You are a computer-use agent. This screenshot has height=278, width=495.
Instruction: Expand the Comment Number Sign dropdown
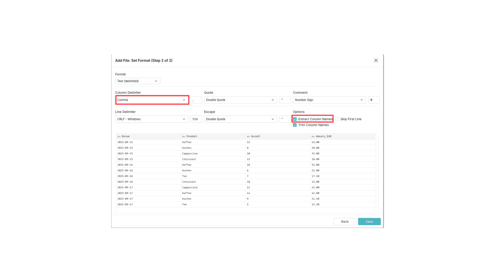pyautogui.click(x=329, y=100)
